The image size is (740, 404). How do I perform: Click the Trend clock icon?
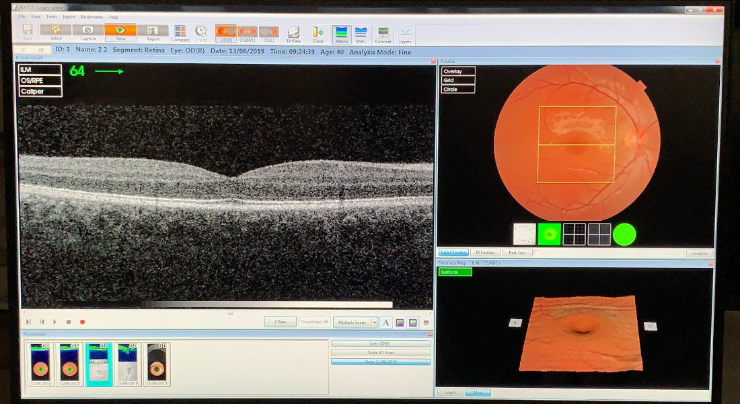pos(201,33)
